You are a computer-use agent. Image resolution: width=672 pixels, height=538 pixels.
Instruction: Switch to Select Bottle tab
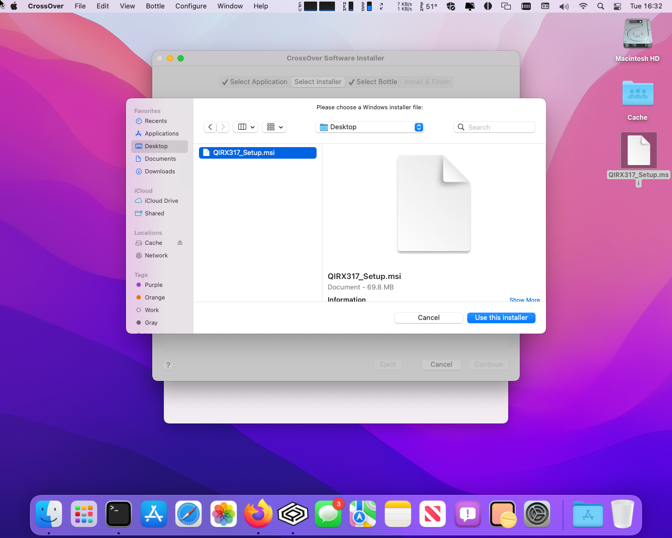pos(373,82)
